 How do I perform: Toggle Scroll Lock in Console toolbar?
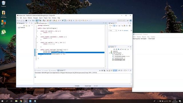click(x=110, y=71)
